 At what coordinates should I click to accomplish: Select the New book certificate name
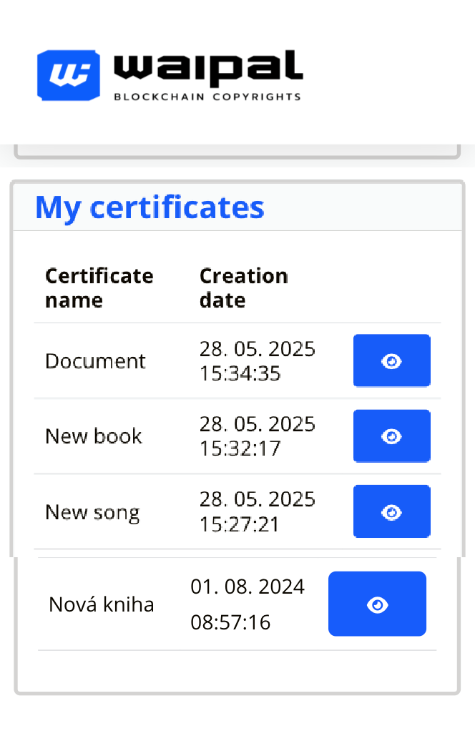[x=94, y=436]
